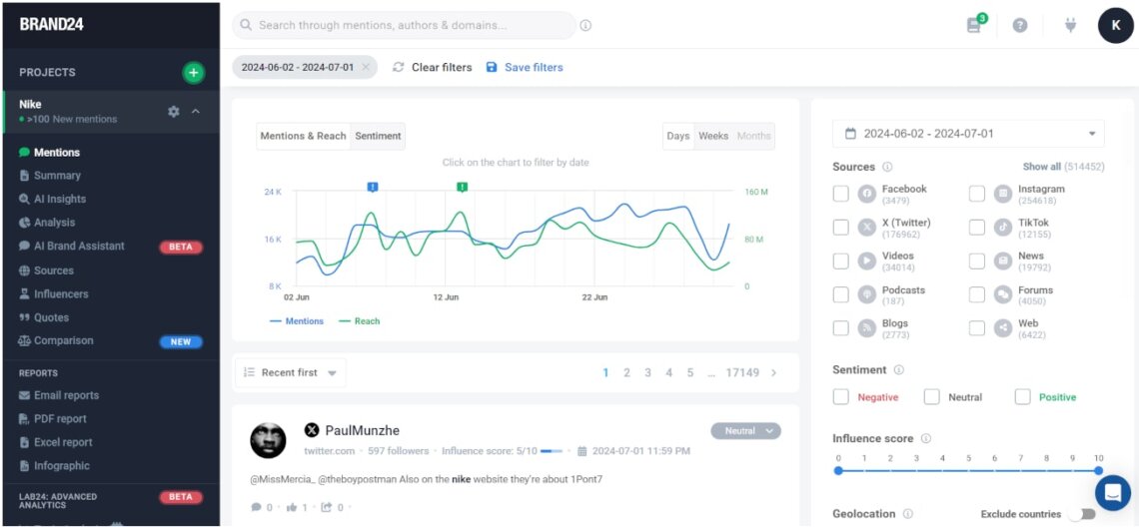
Task: Check the News source checkbox
Action: [977, 262]
